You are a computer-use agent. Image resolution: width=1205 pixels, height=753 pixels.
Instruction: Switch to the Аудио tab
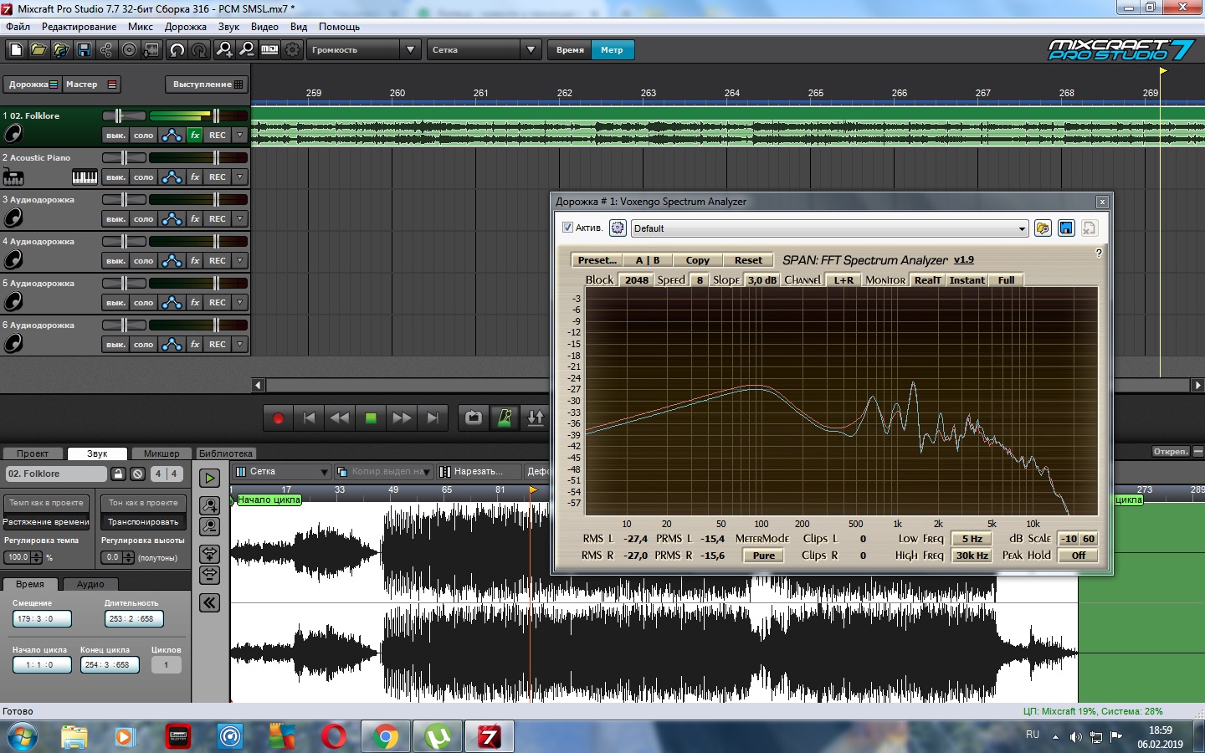pyautogui.click(x=90, y=584)
